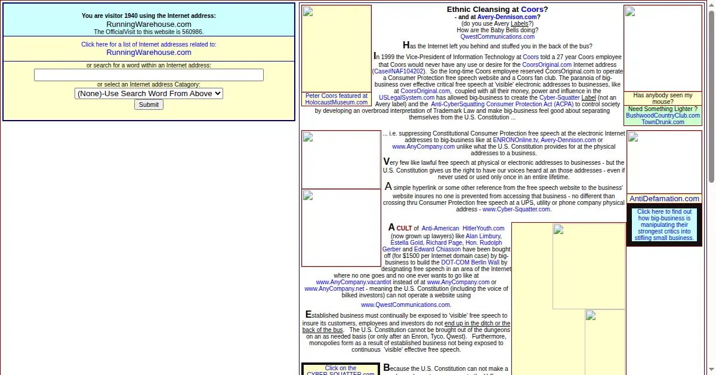Click the broken image above AntiDefamation.com
This screenshot has height=375, width=716.
click(664, 162)
